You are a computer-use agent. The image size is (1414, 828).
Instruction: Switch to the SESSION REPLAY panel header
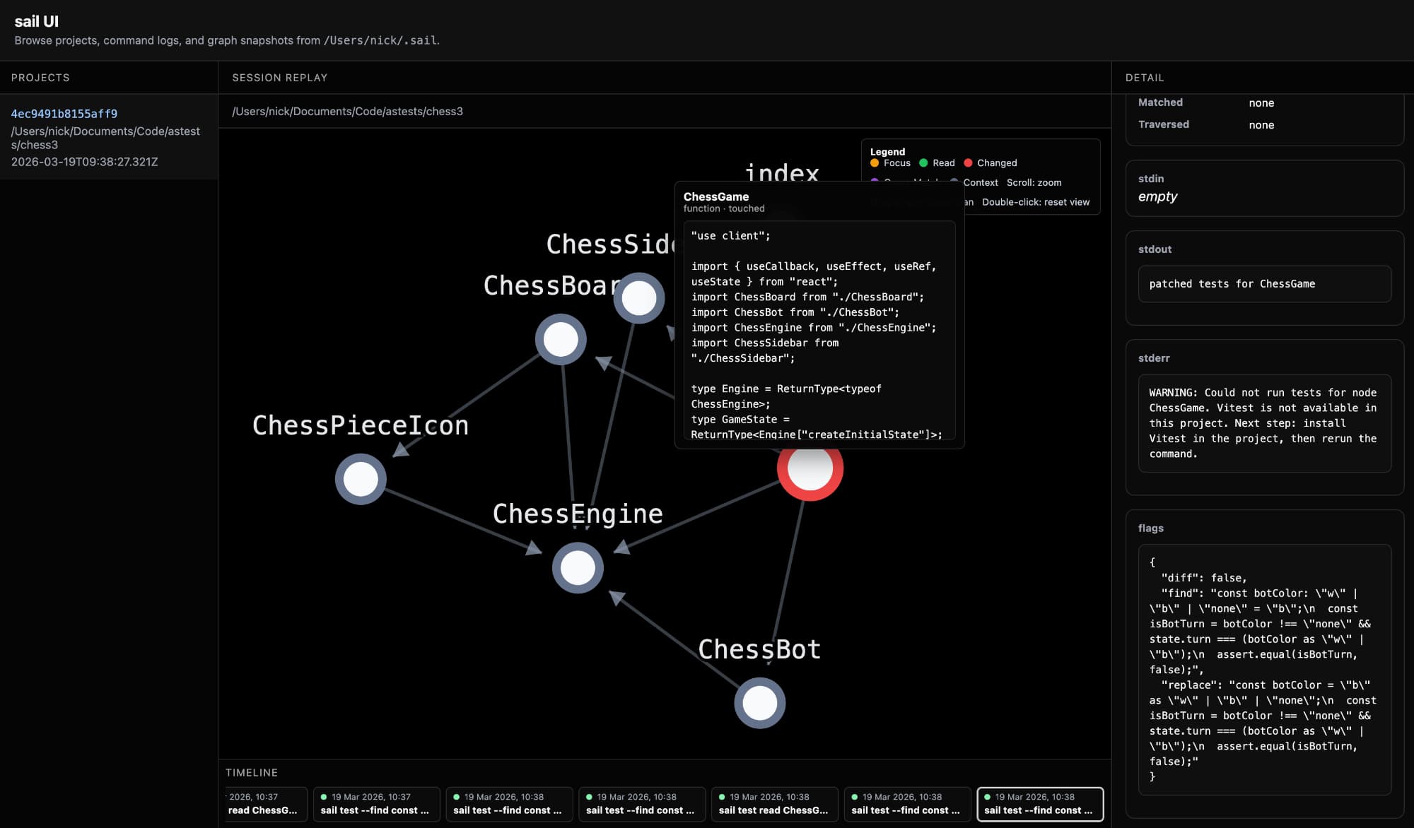click(279, 78)
